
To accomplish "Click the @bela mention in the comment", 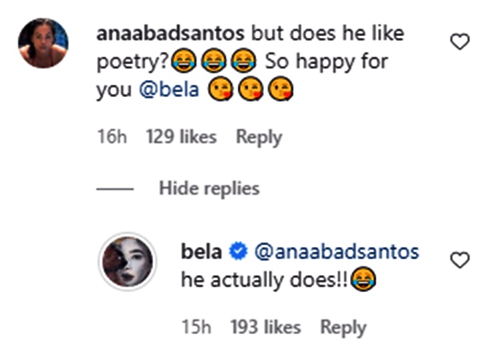I will coord(169,90).
